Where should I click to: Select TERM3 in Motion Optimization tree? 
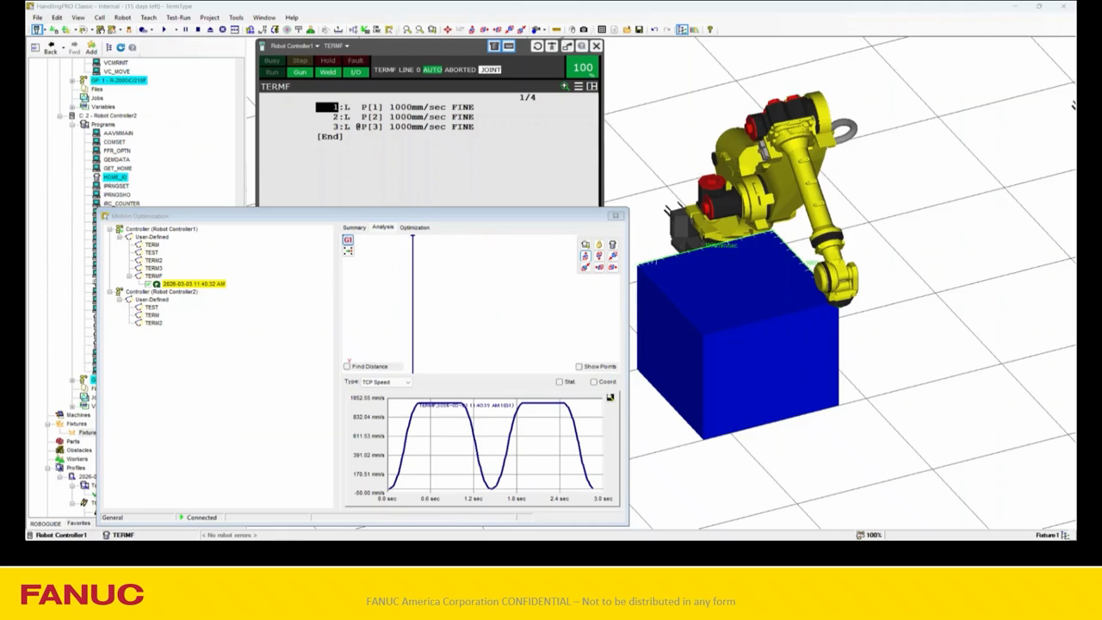pyautogui.click(x=153, y=268)
